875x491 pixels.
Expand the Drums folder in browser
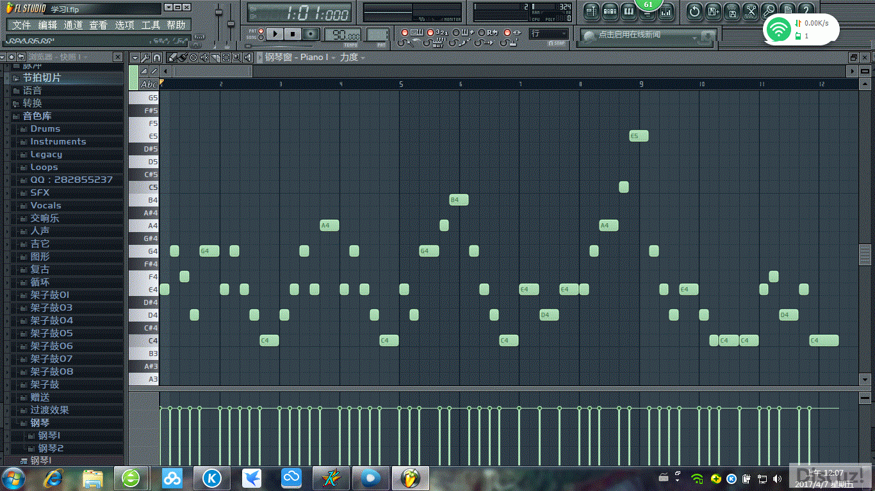[x=45, y=129]
